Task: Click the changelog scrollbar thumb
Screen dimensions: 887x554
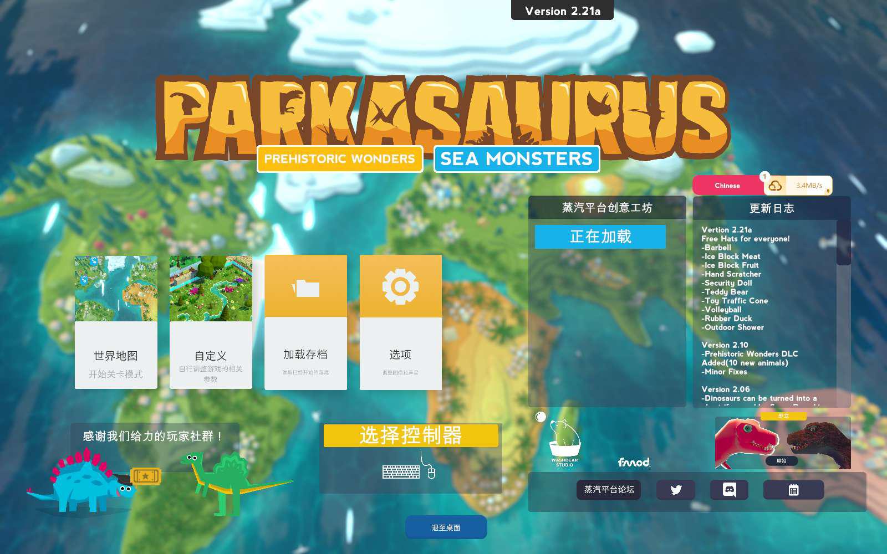Action: pos(843,243)
